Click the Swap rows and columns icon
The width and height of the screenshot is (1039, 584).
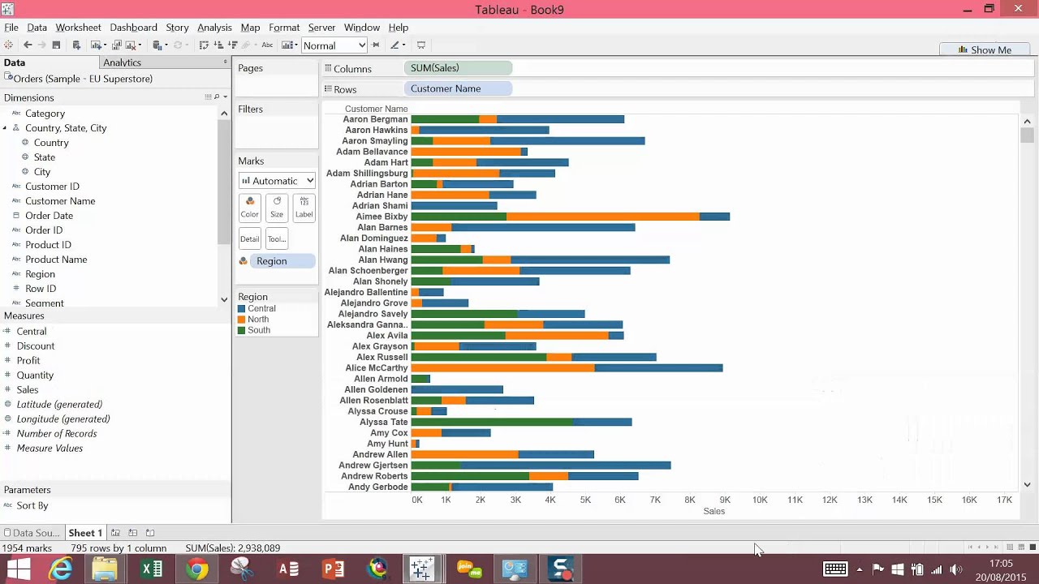204,45
